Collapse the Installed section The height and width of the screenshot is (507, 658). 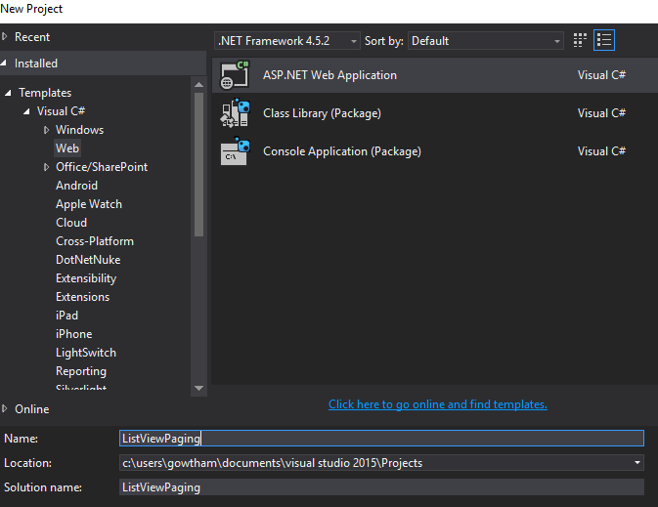[x=6, y=63]
